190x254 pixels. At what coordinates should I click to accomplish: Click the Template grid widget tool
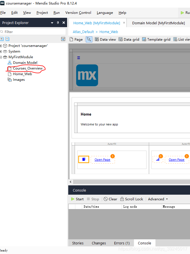pos(156,40)
